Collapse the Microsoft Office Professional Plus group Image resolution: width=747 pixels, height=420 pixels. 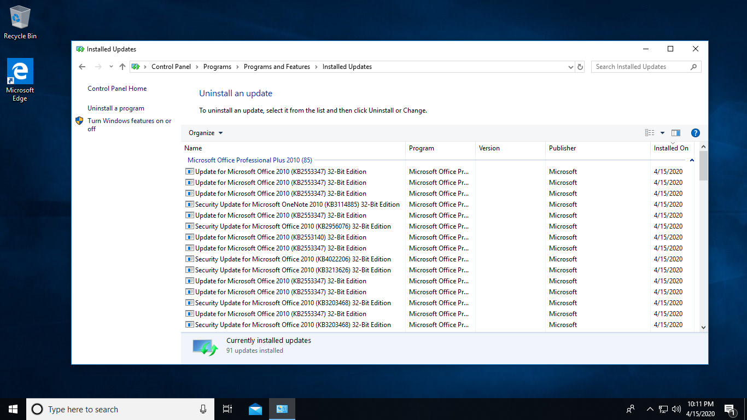point(692,160)
